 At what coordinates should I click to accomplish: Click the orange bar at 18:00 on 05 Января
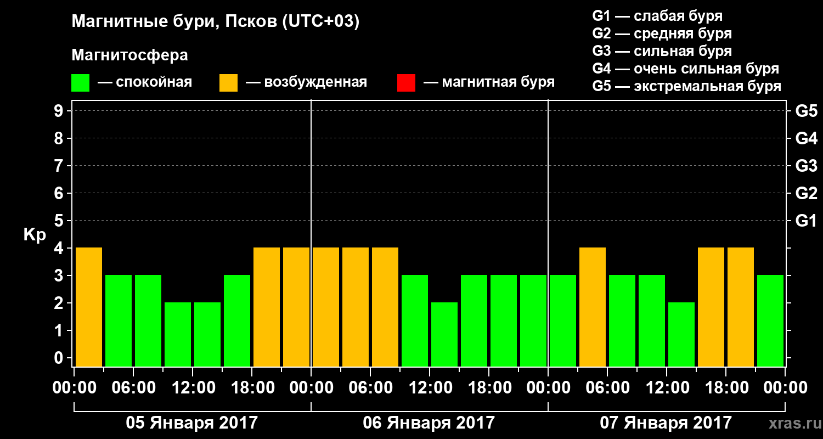tap(267, 307)
